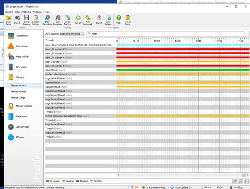
Task: Open View Settings
Action: tap(108, 20)
